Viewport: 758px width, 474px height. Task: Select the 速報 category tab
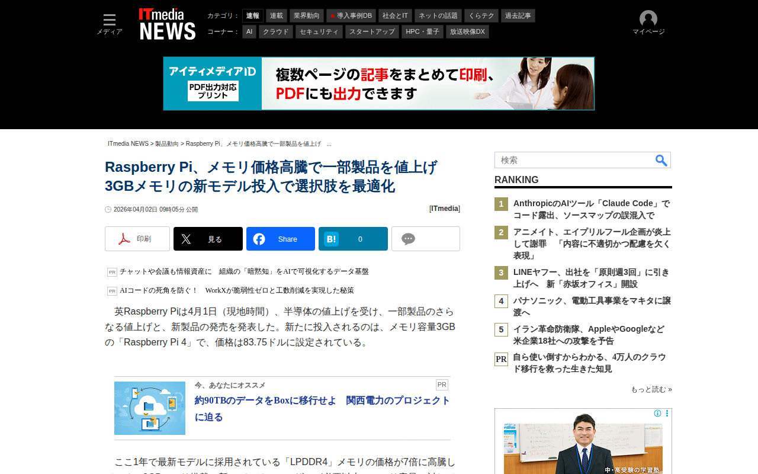pos(253,16)
